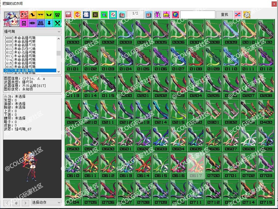Viewport: 278px width, 209px height.
Task: Click the shuffle random arrows icon
Action: (x=238, y=15)
